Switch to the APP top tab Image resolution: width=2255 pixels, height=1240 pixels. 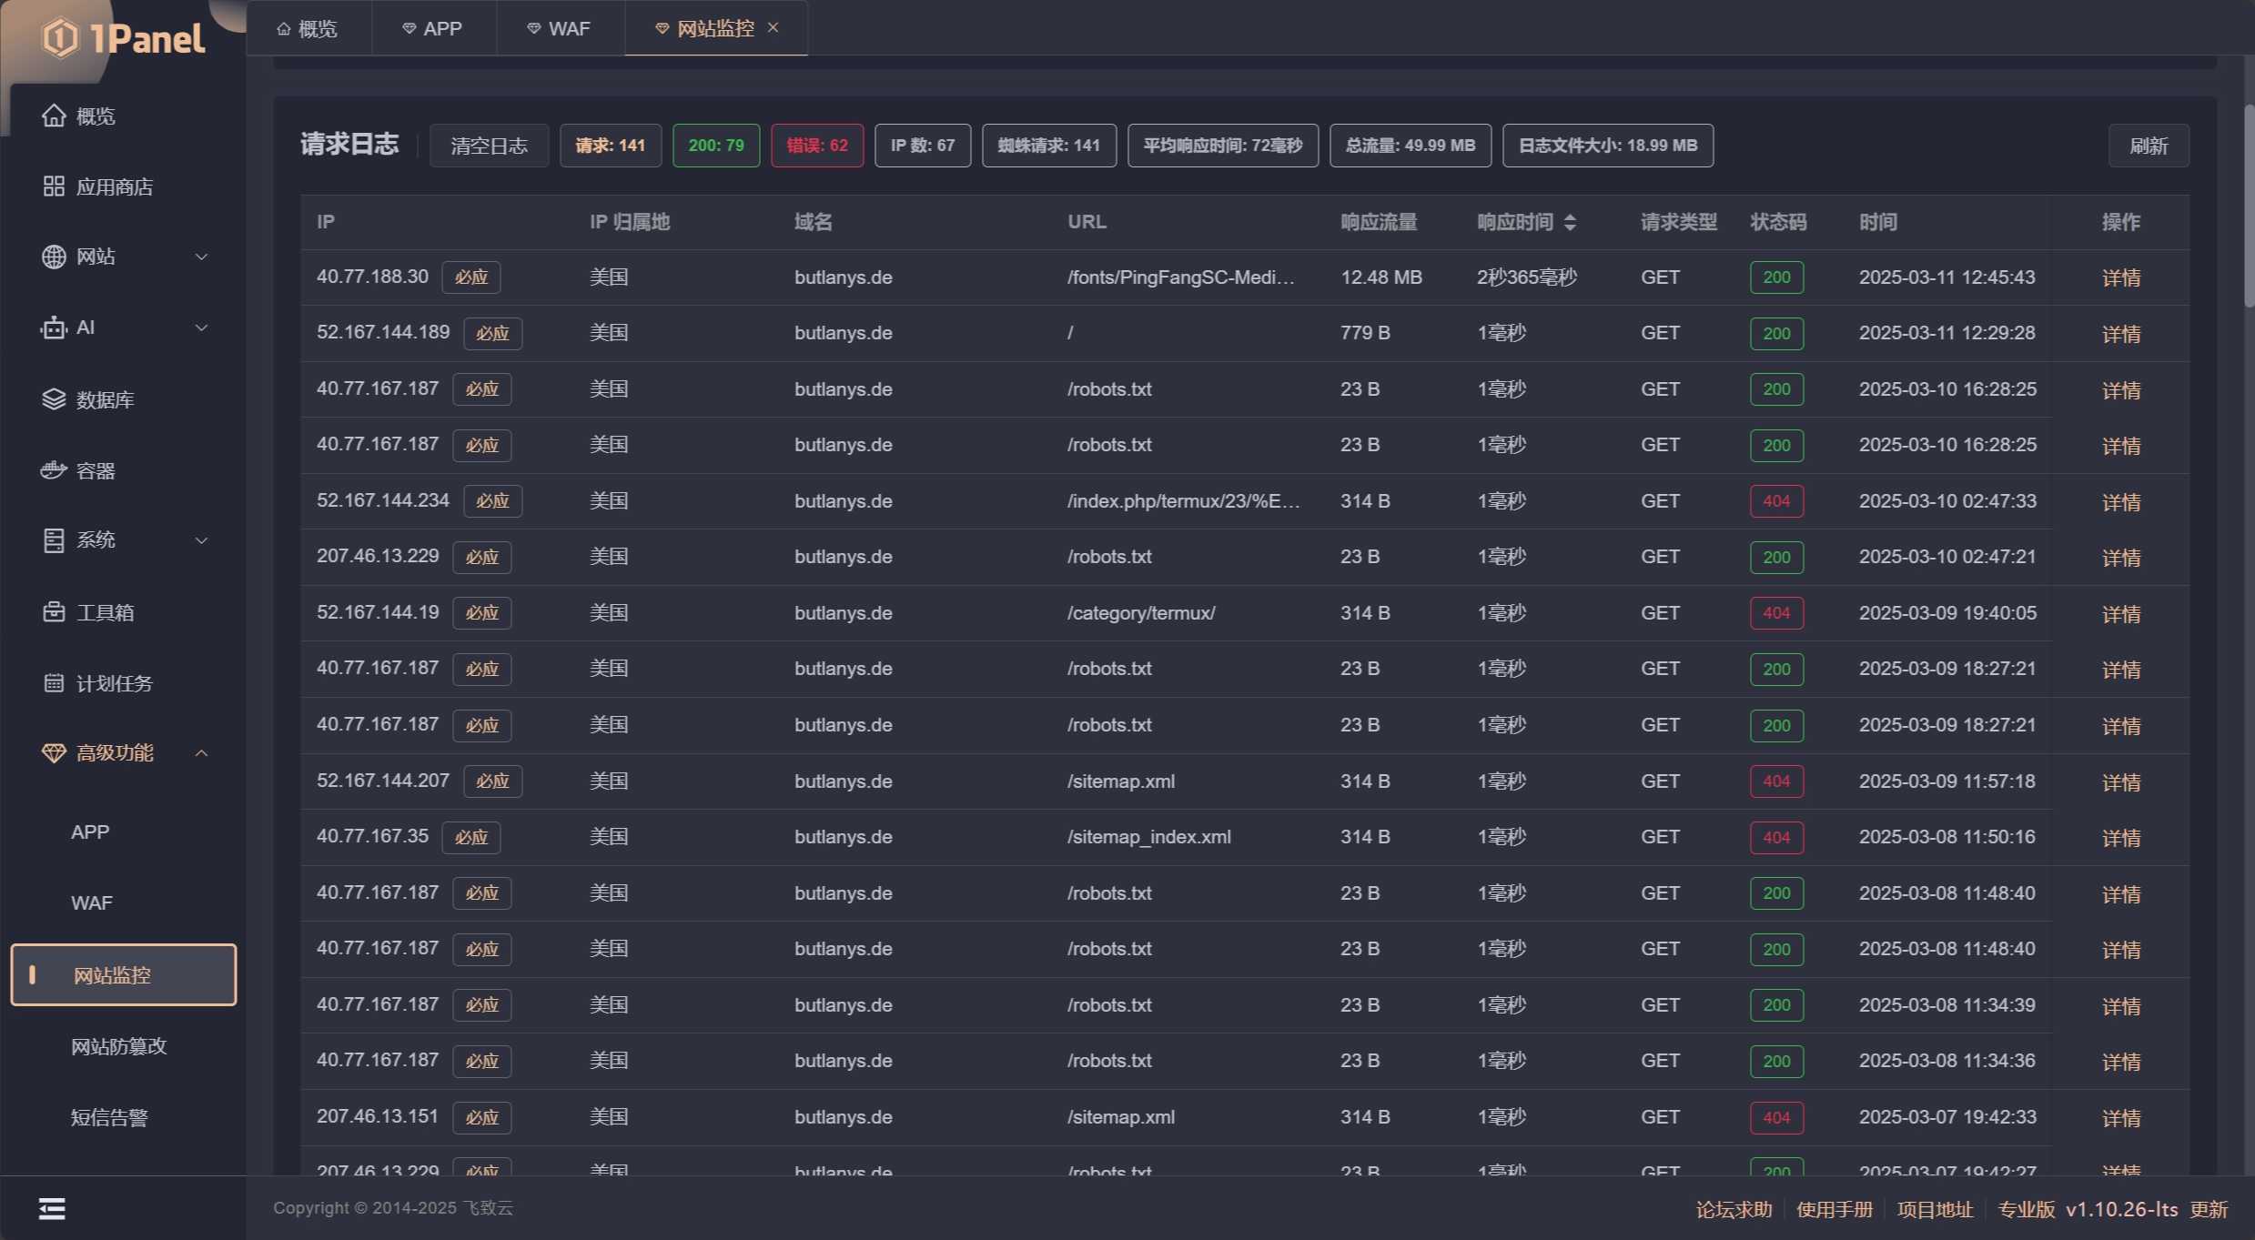[x=433, y=28]
